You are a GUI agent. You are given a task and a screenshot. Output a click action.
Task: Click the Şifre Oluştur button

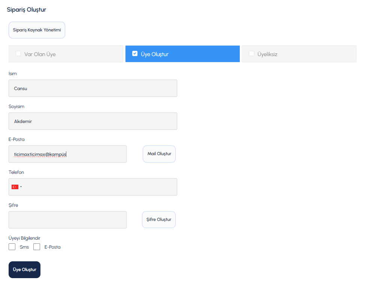(159, 220)
